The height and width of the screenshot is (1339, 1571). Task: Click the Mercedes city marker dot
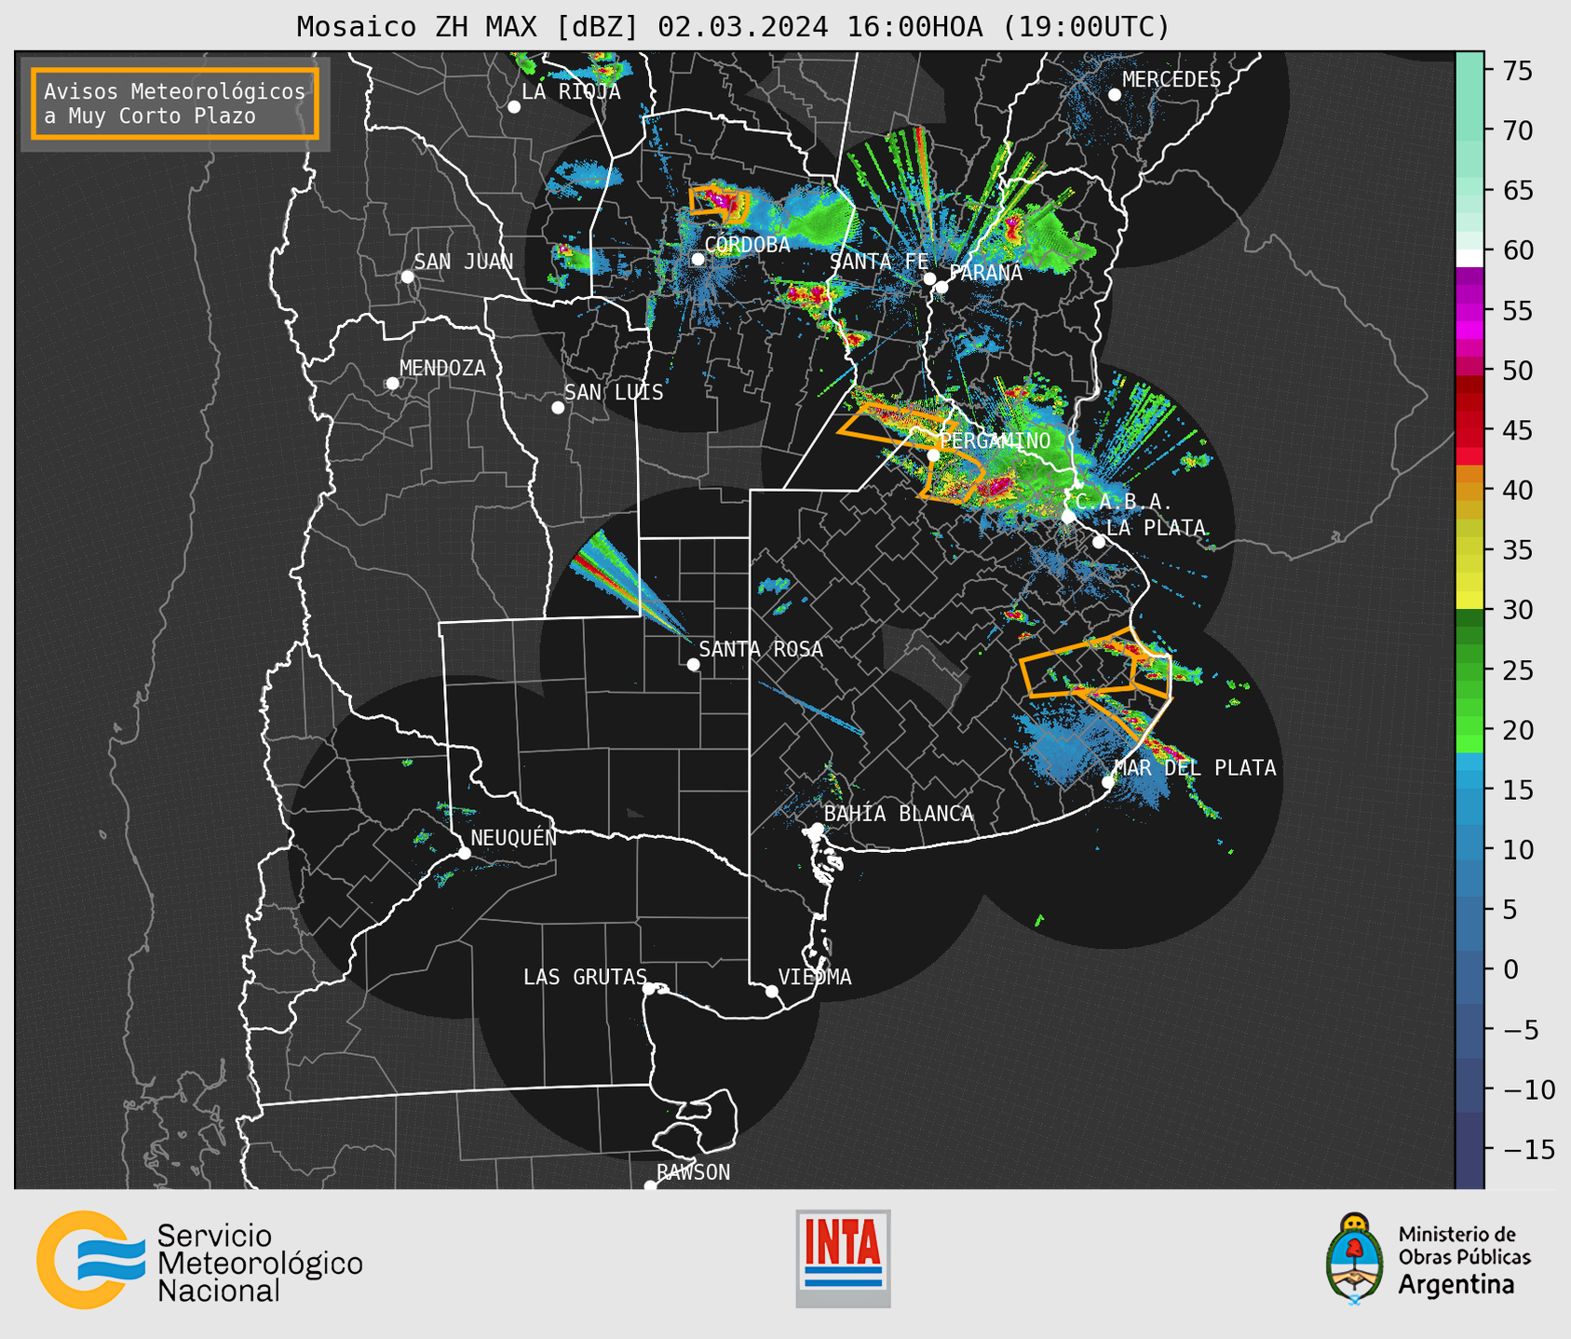[1115, 95]
